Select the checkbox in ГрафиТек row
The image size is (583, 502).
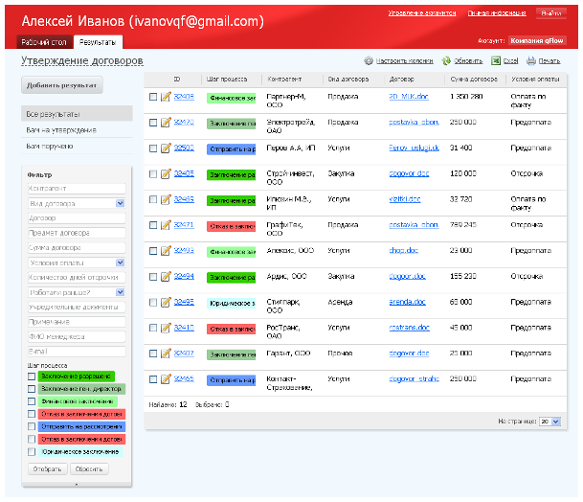pyautogui.click(x=153, y=225)
